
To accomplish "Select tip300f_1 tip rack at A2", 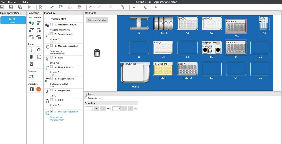I will (x=187, y=23).
